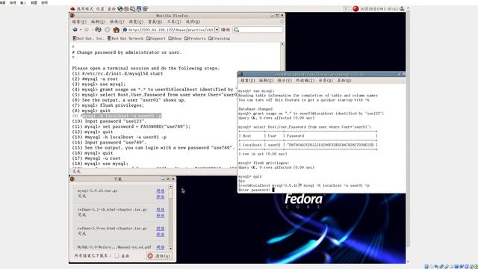Image resolution: width=478 pixels, height=269 pixels.
Task: Open terminal Tabs menu 分頁(B)
Action: [x=326, y=81]
